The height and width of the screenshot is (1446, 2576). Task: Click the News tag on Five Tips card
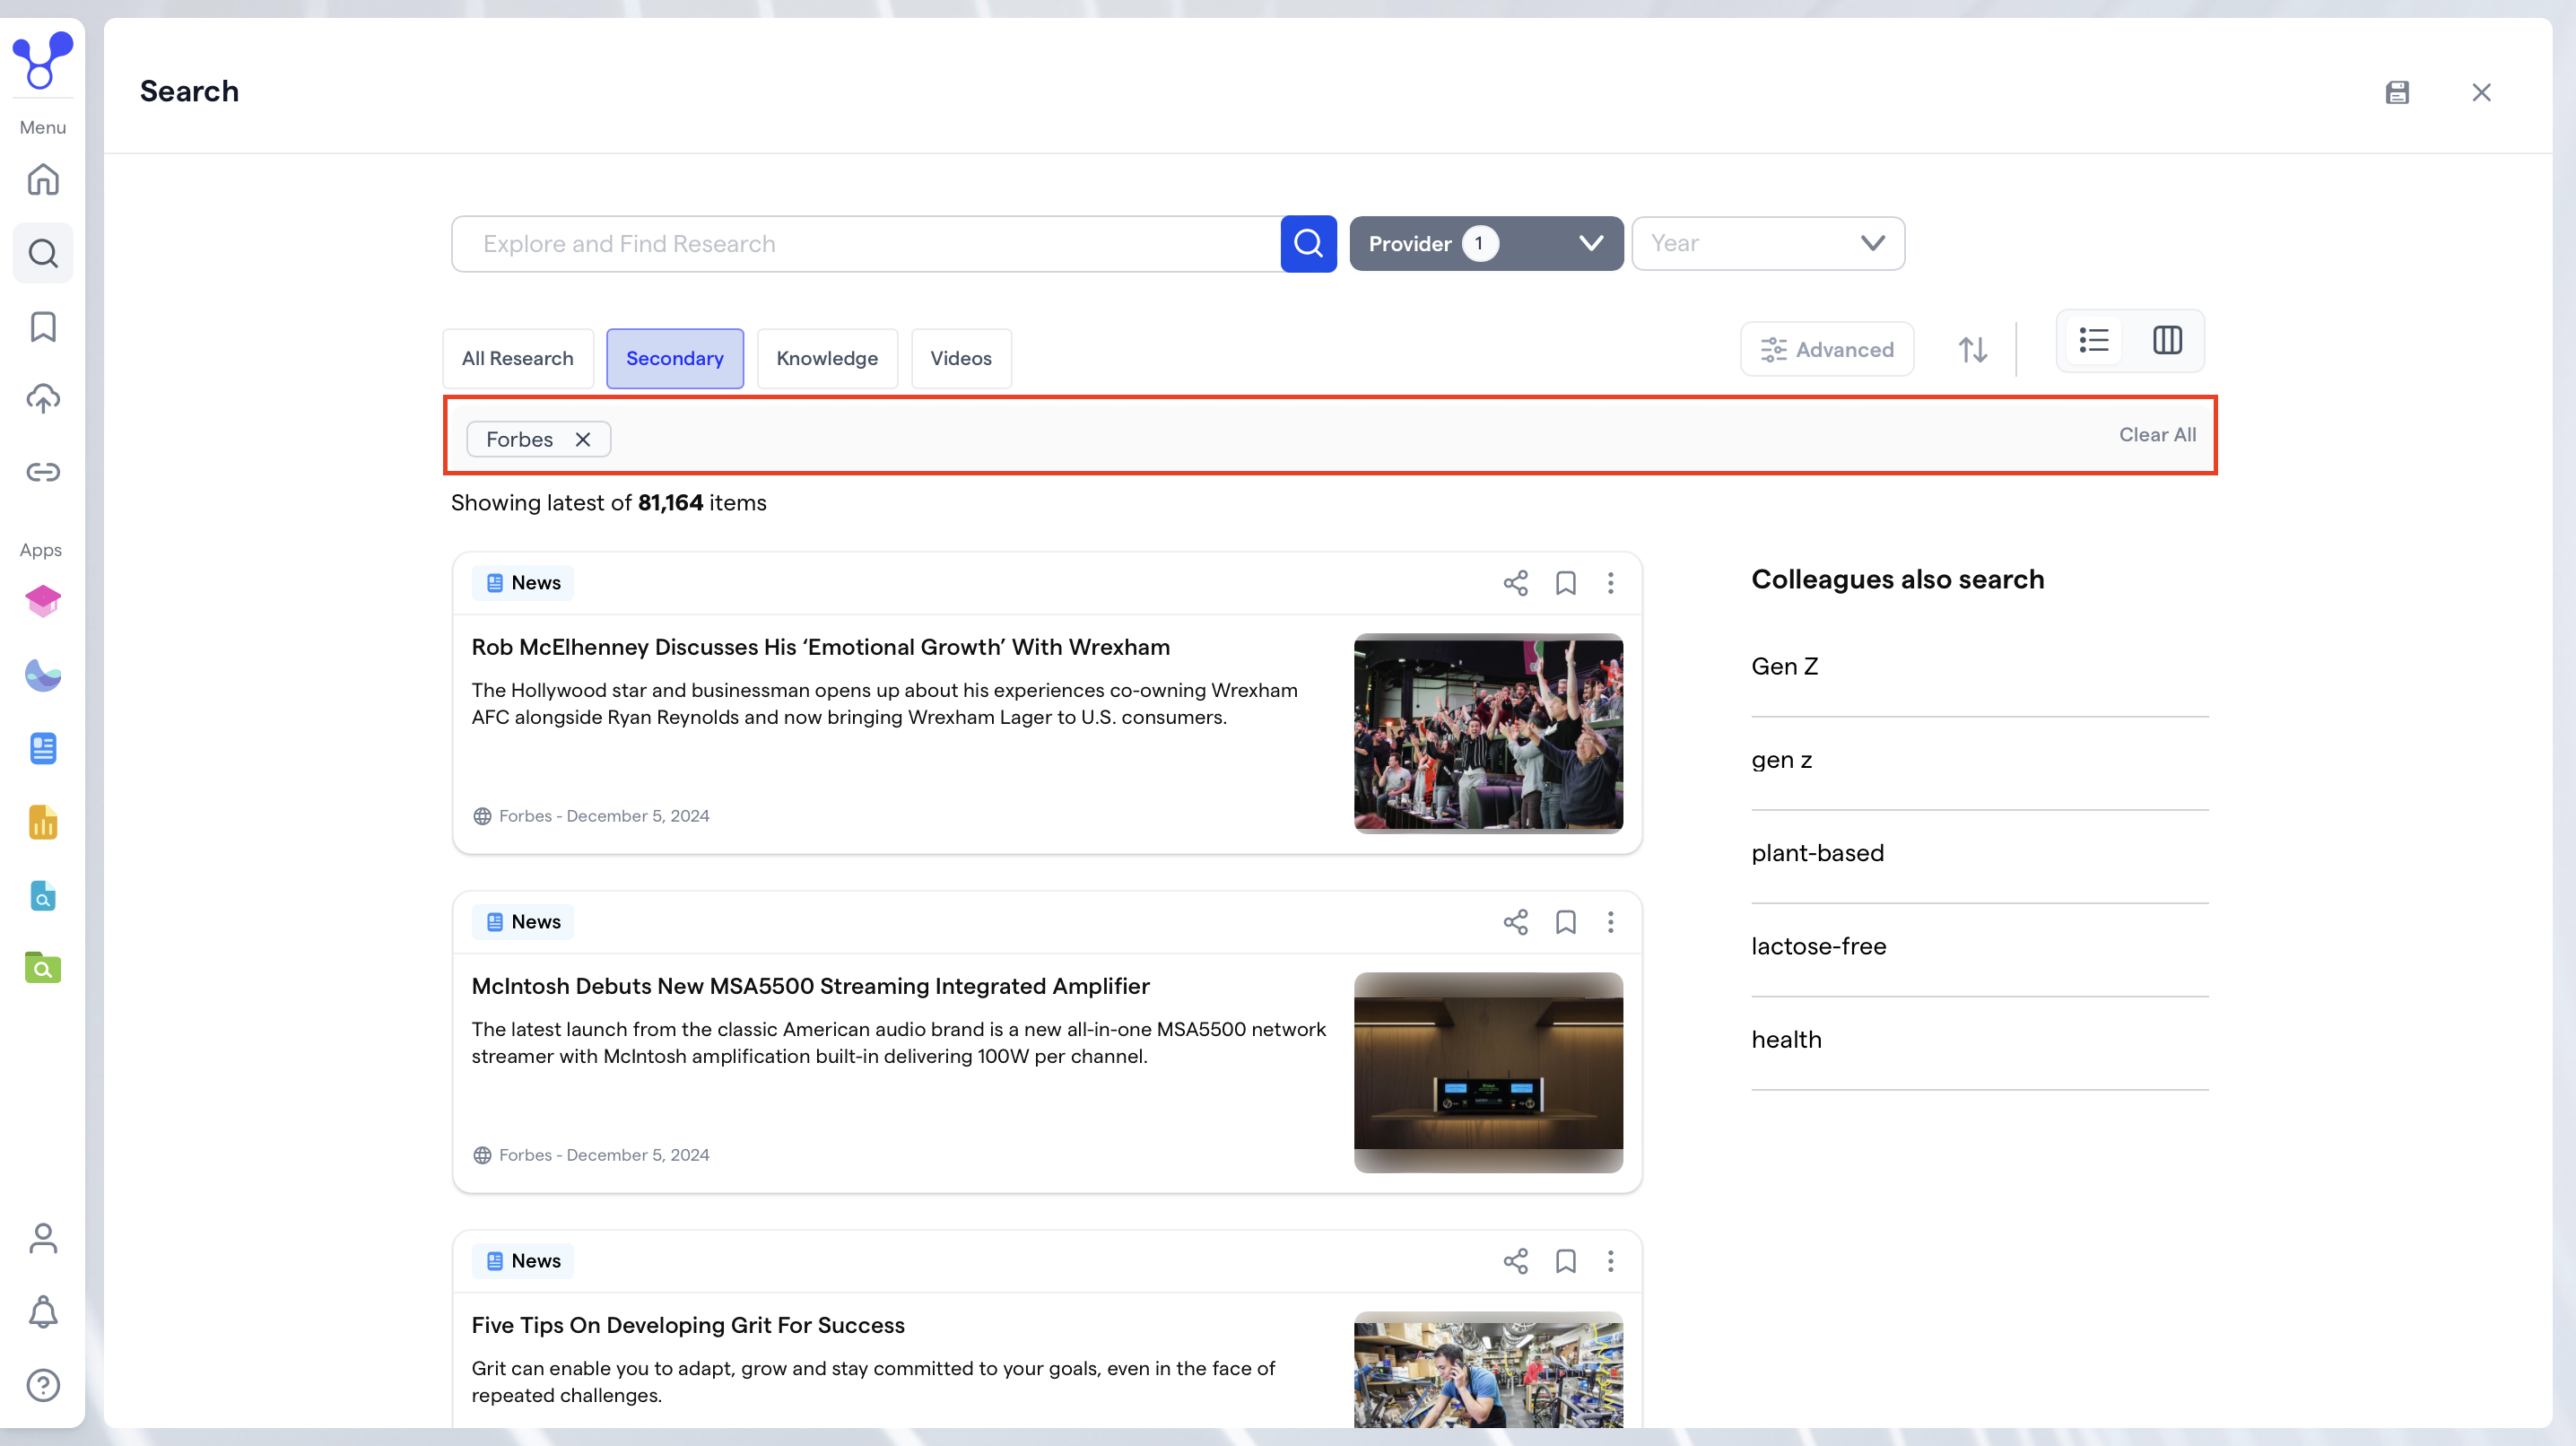point(523,1261)
